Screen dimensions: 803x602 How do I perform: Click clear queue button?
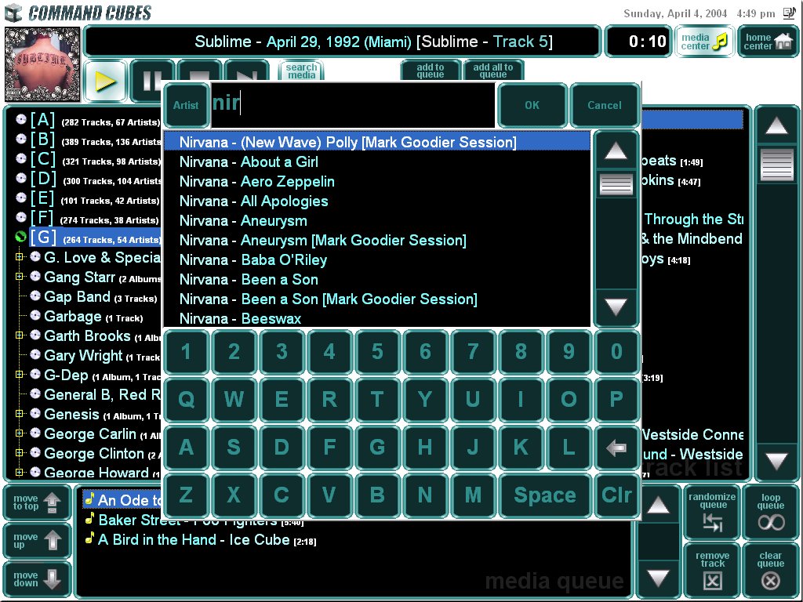tap(770, 571)
